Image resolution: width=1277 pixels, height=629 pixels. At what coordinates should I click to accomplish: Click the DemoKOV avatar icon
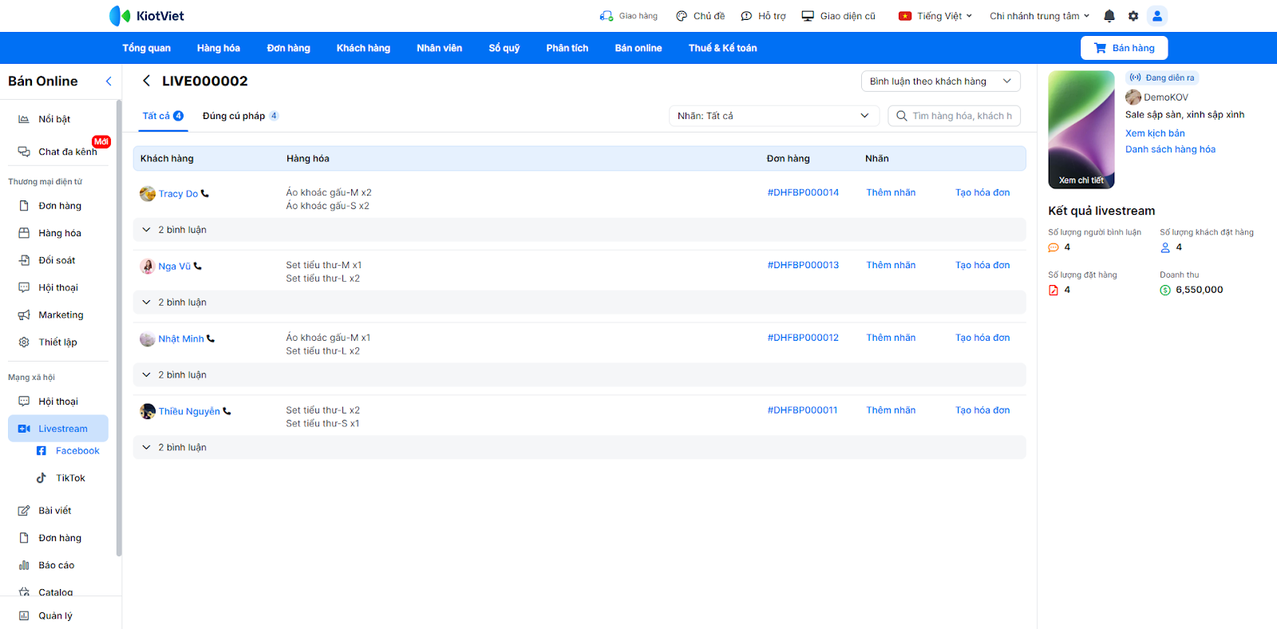1133,97
